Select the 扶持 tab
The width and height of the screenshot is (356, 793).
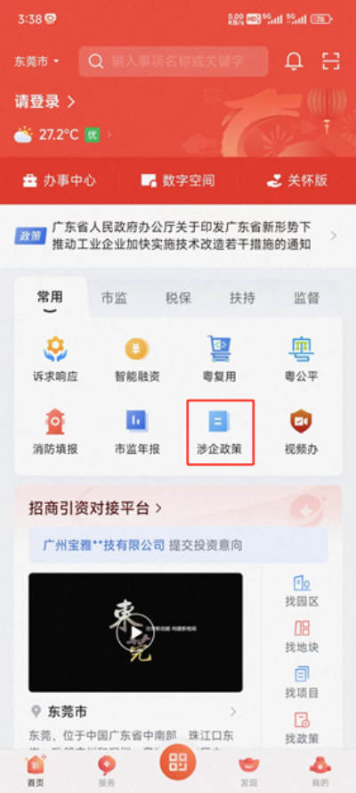243,298
